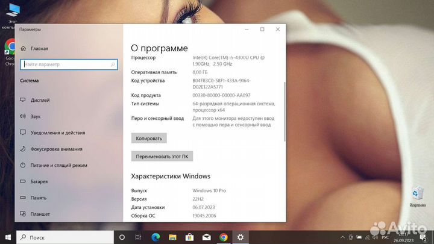Click the install date 06.07.2023
434x244 pixels.
(204, 207)
